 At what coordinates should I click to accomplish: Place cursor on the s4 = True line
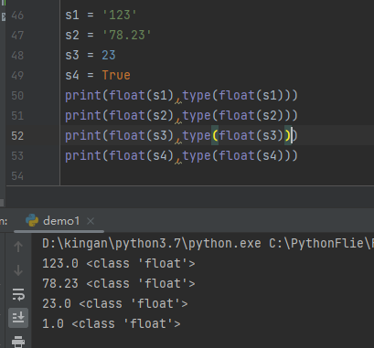pos(98,75)
